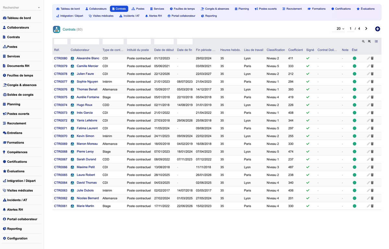The width and height of the screenshot is (389, 249).
Task: Clear search filters with crossed magnifier icon
Action: 369,41
